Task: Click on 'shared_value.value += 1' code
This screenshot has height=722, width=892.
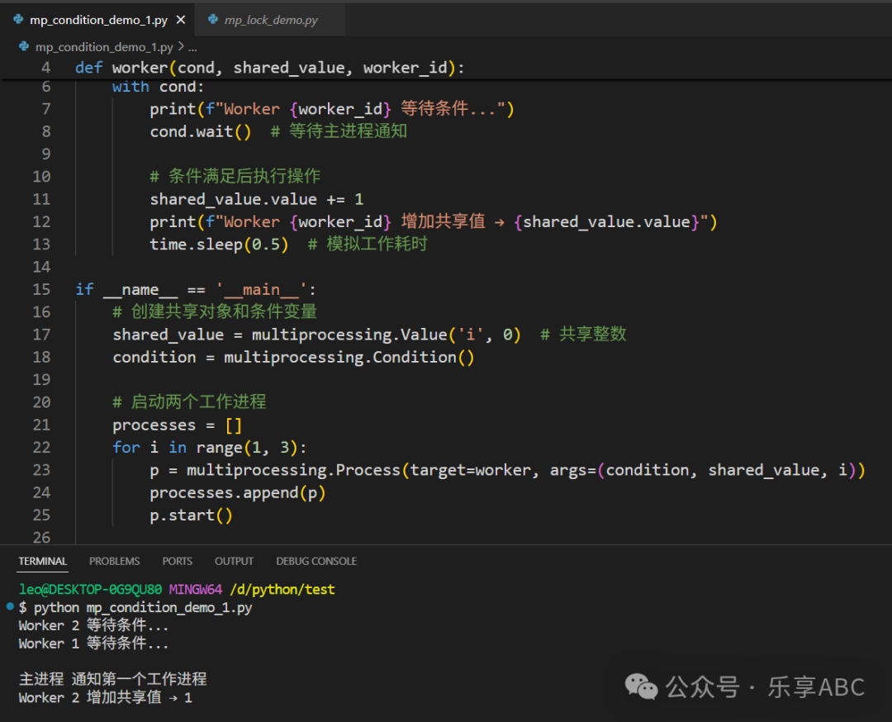Action: coord(257,199)
